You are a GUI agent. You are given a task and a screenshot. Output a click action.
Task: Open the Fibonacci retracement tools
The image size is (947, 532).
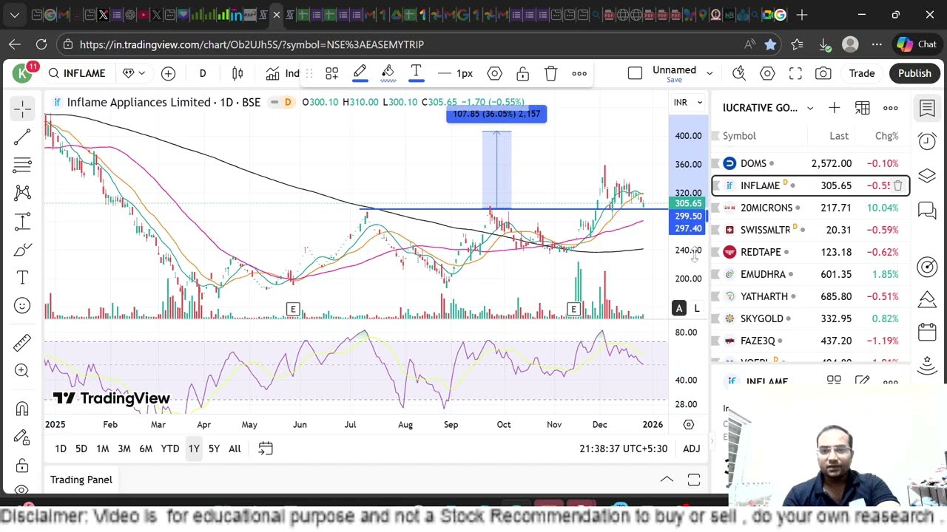point(22,165)
